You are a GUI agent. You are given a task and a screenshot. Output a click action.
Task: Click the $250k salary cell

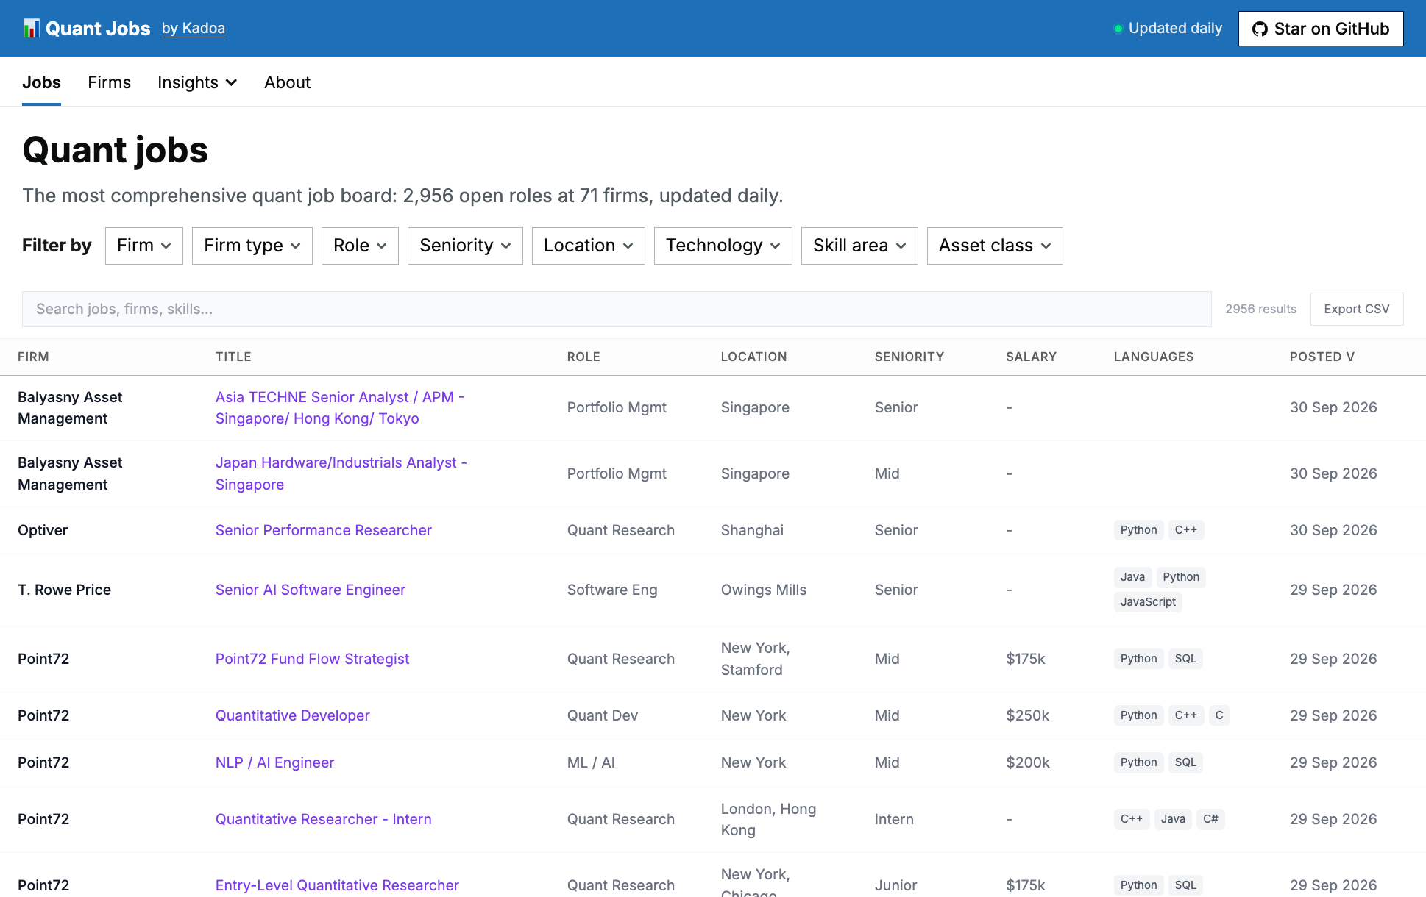[1027, 715]
